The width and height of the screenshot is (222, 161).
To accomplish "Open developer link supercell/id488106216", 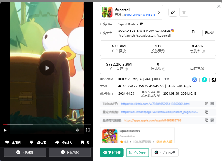I will click(140, 15).
